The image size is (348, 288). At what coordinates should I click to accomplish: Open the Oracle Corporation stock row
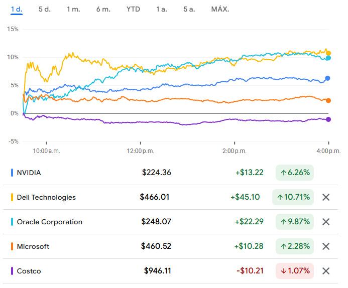(x=170, y=222)
